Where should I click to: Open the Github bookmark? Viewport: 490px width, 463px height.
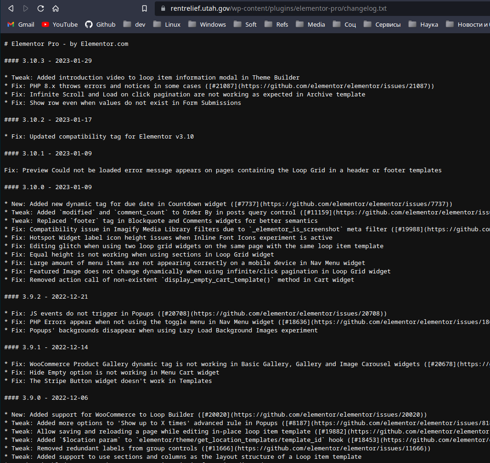tap(101, 24)
